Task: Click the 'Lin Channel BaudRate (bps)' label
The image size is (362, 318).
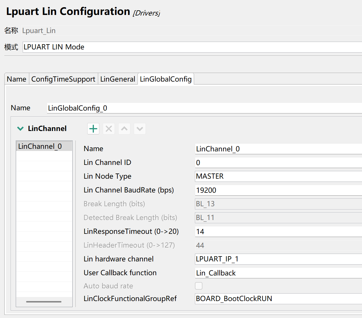Action: 129,190
